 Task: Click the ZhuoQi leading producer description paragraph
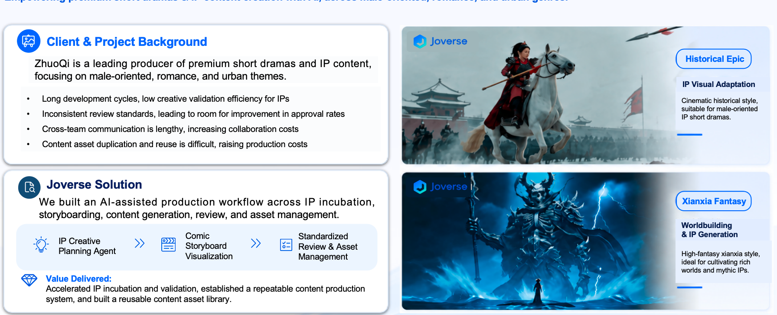[203, 70]
